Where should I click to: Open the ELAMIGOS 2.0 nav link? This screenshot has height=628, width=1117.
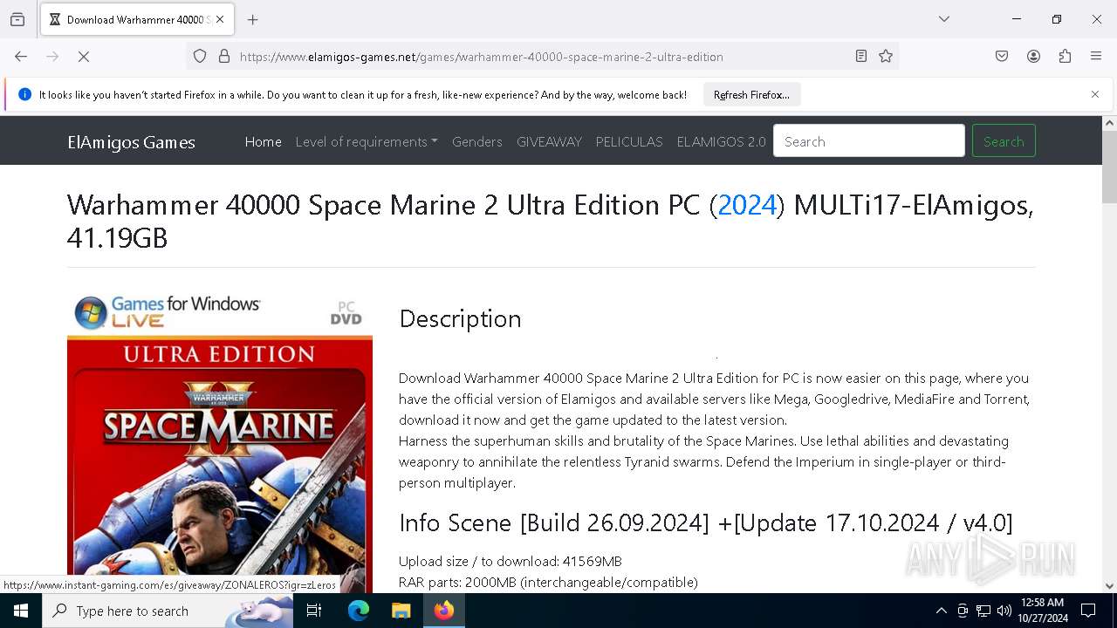tap(721, 141)
